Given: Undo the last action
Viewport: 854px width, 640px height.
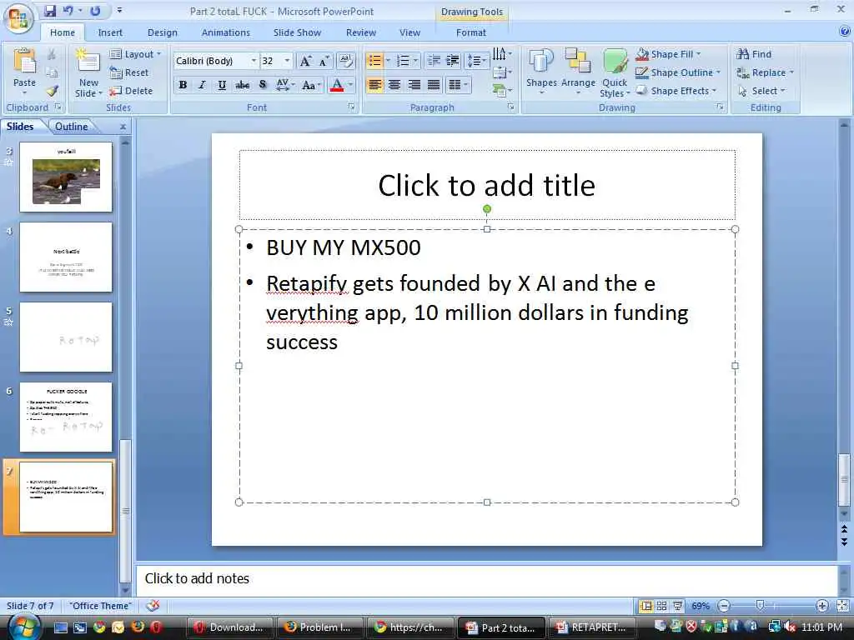Looking at the screenshot, I should [68, 11].
